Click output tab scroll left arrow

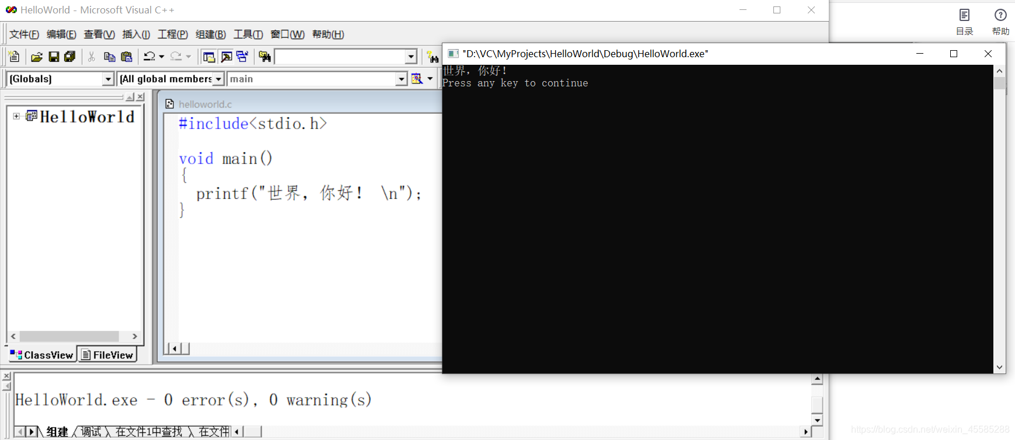[20, 432]
